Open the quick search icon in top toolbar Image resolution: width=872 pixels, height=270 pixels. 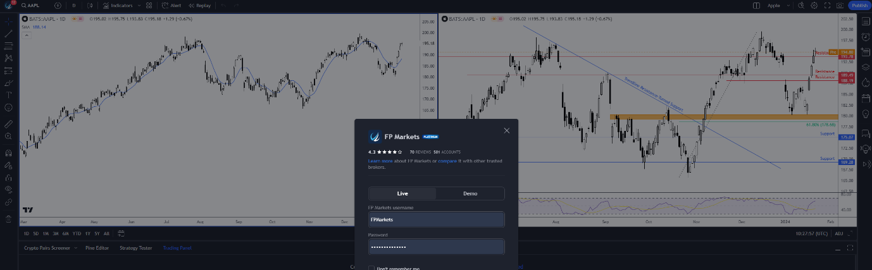pos(800,5)
